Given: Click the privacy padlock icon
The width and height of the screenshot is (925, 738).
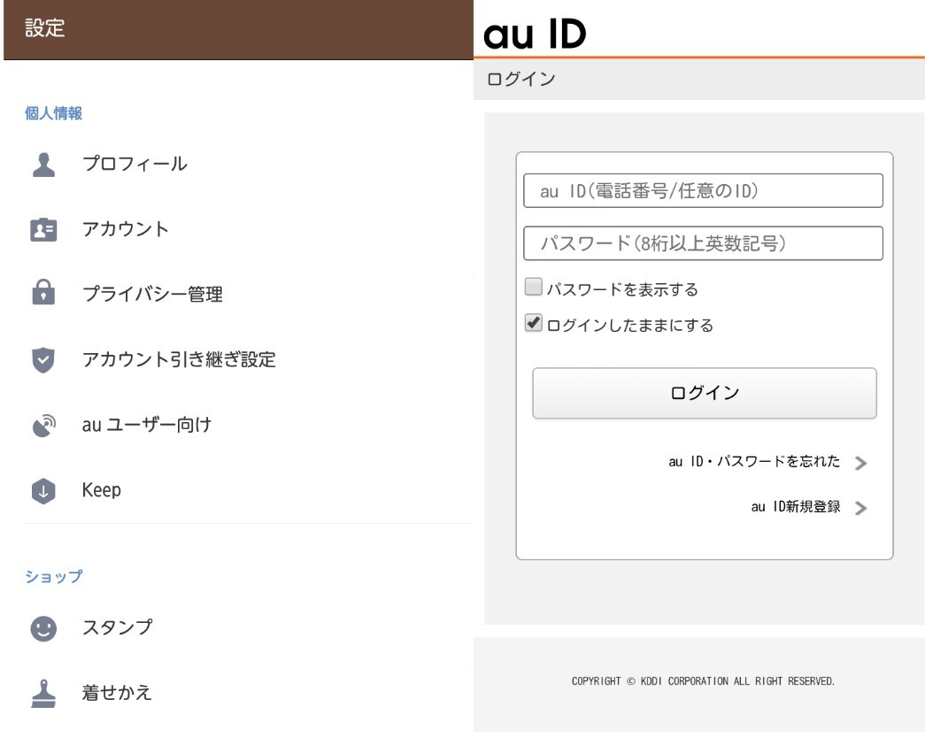Looking at the screenshot, I should coord(43,292).
